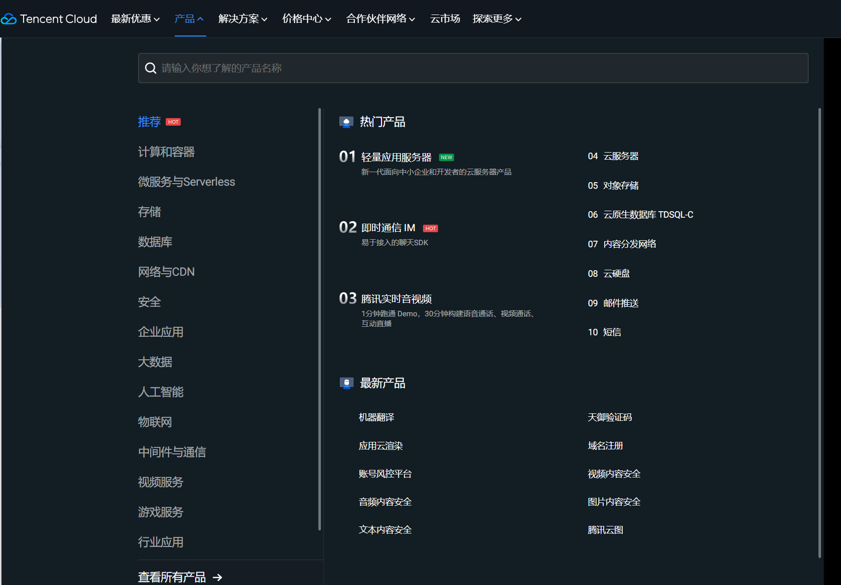Switch to the 行业应用 category
The height and width of the screenshot is (585, 841).
coord(161,542)
